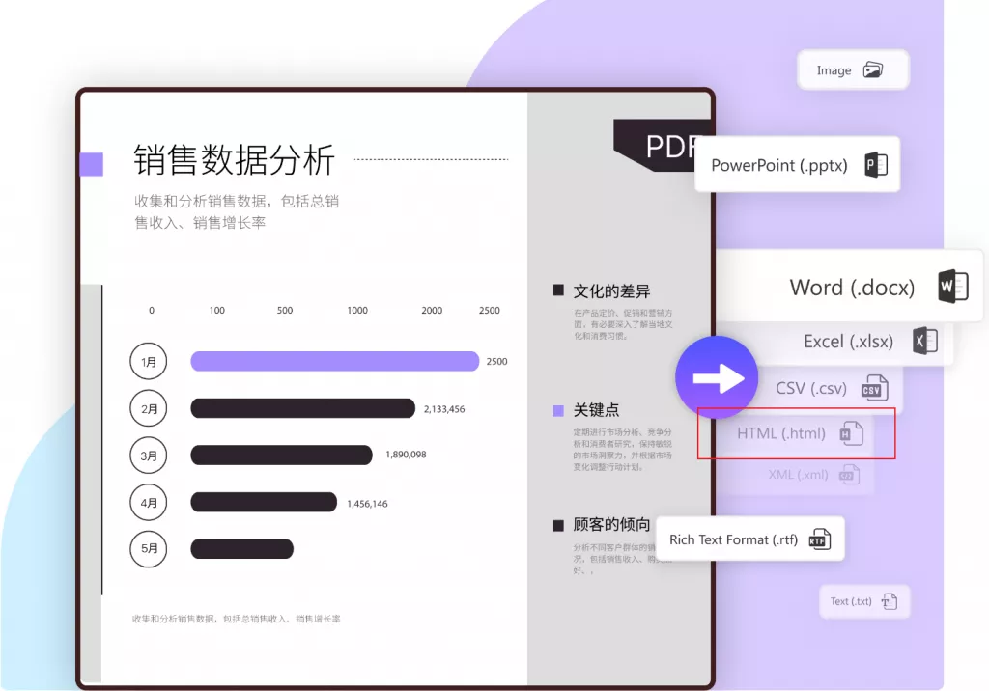Image resolution: width=989 pixels, height=691 pixels.
Task: Select the purple 2500 chart bar
Action: coord(335,361)
